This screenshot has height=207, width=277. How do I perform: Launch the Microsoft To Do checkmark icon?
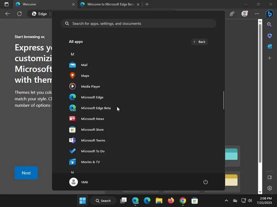(x=72, y=151)
